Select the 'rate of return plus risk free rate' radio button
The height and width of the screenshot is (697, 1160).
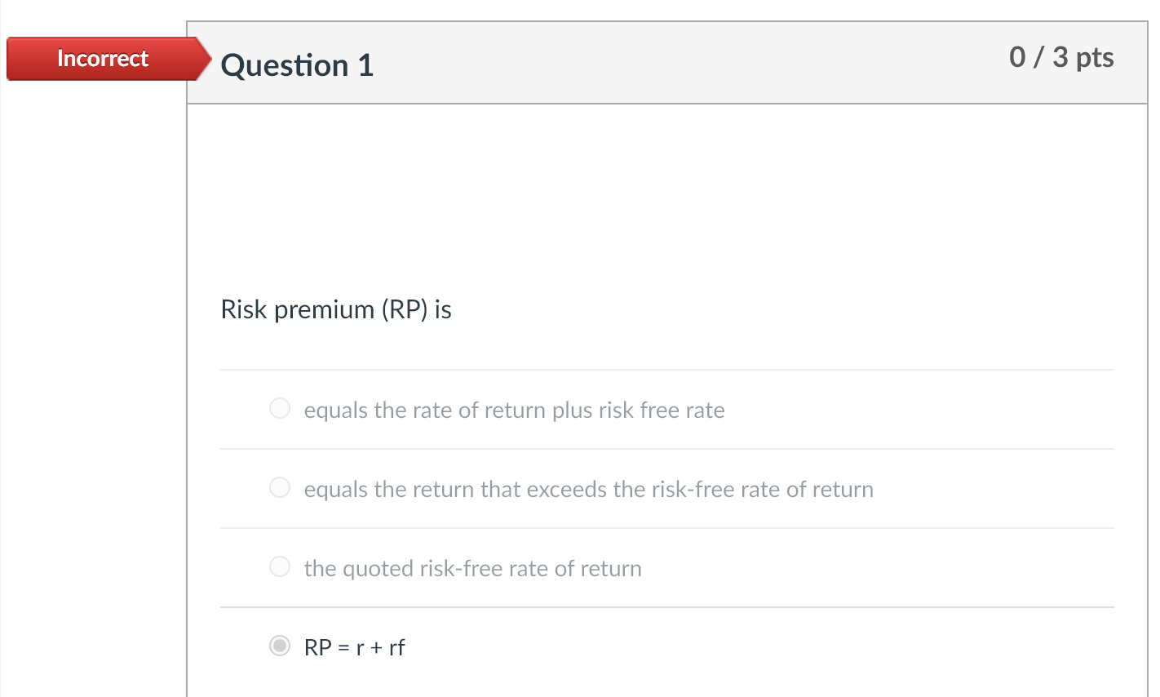(280, 408)
